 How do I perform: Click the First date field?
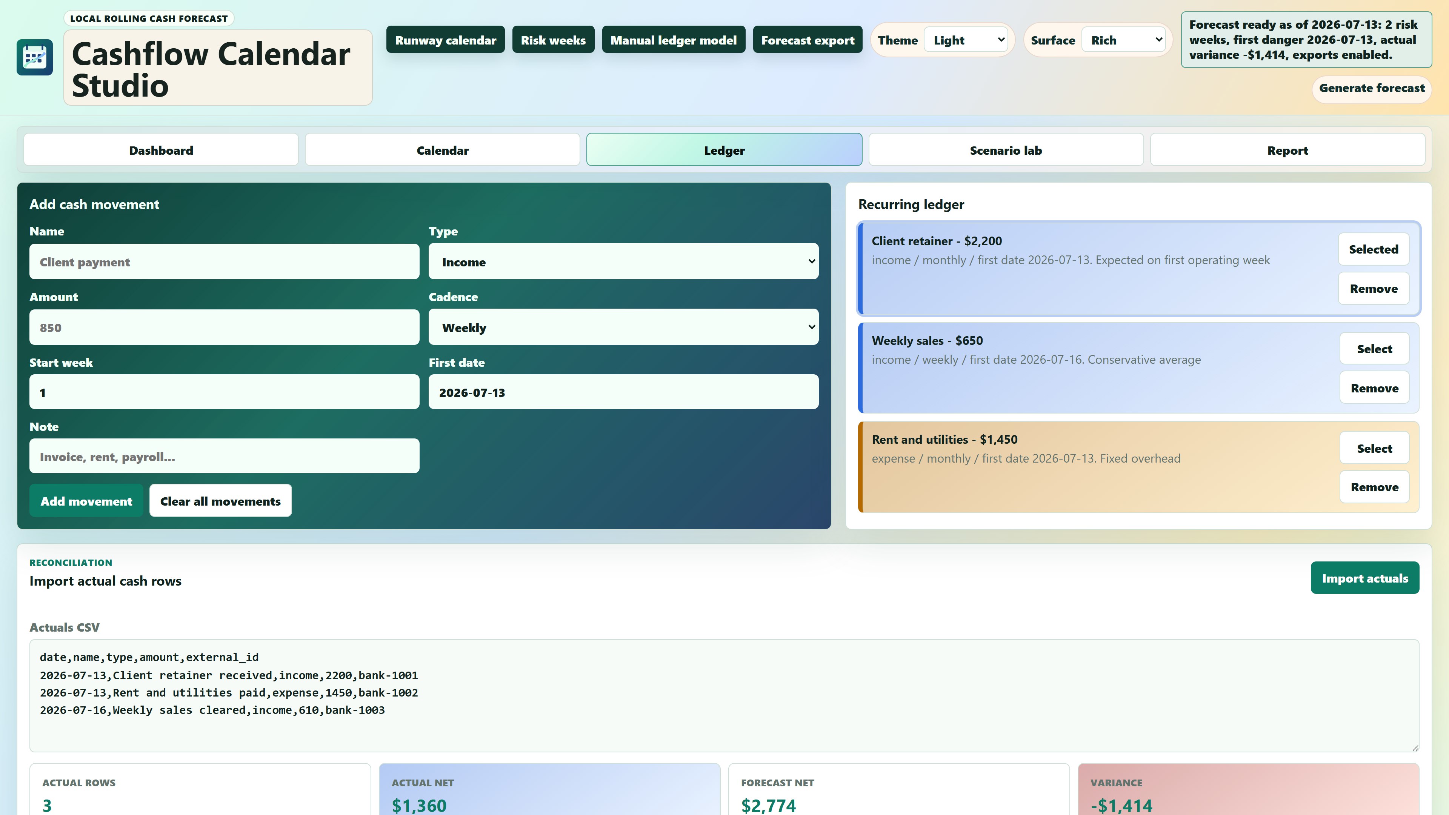[x=623, y=392]
